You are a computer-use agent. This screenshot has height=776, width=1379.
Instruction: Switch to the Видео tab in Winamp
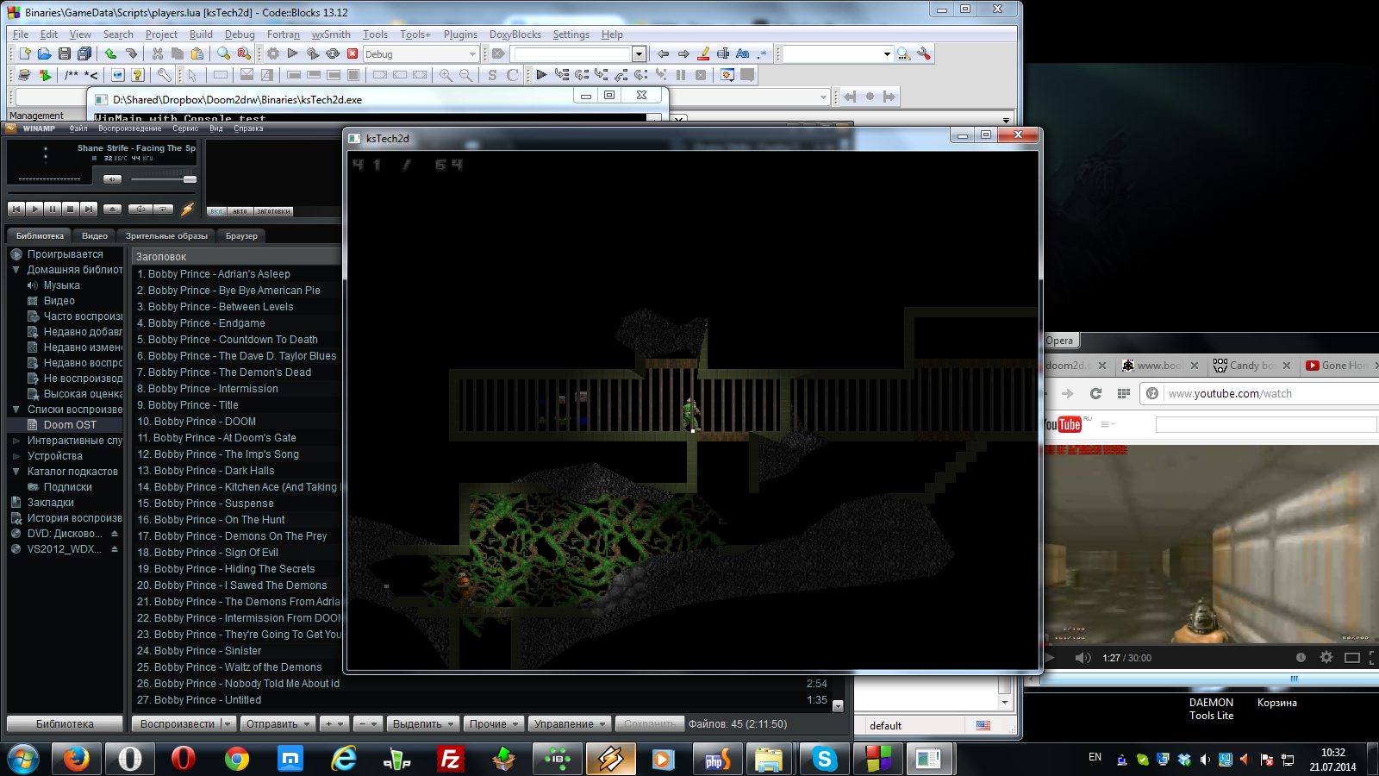(x=95, y=235)
